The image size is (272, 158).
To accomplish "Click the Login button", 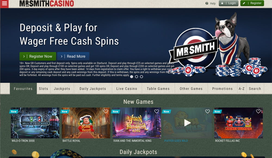I will pos(228,3).
